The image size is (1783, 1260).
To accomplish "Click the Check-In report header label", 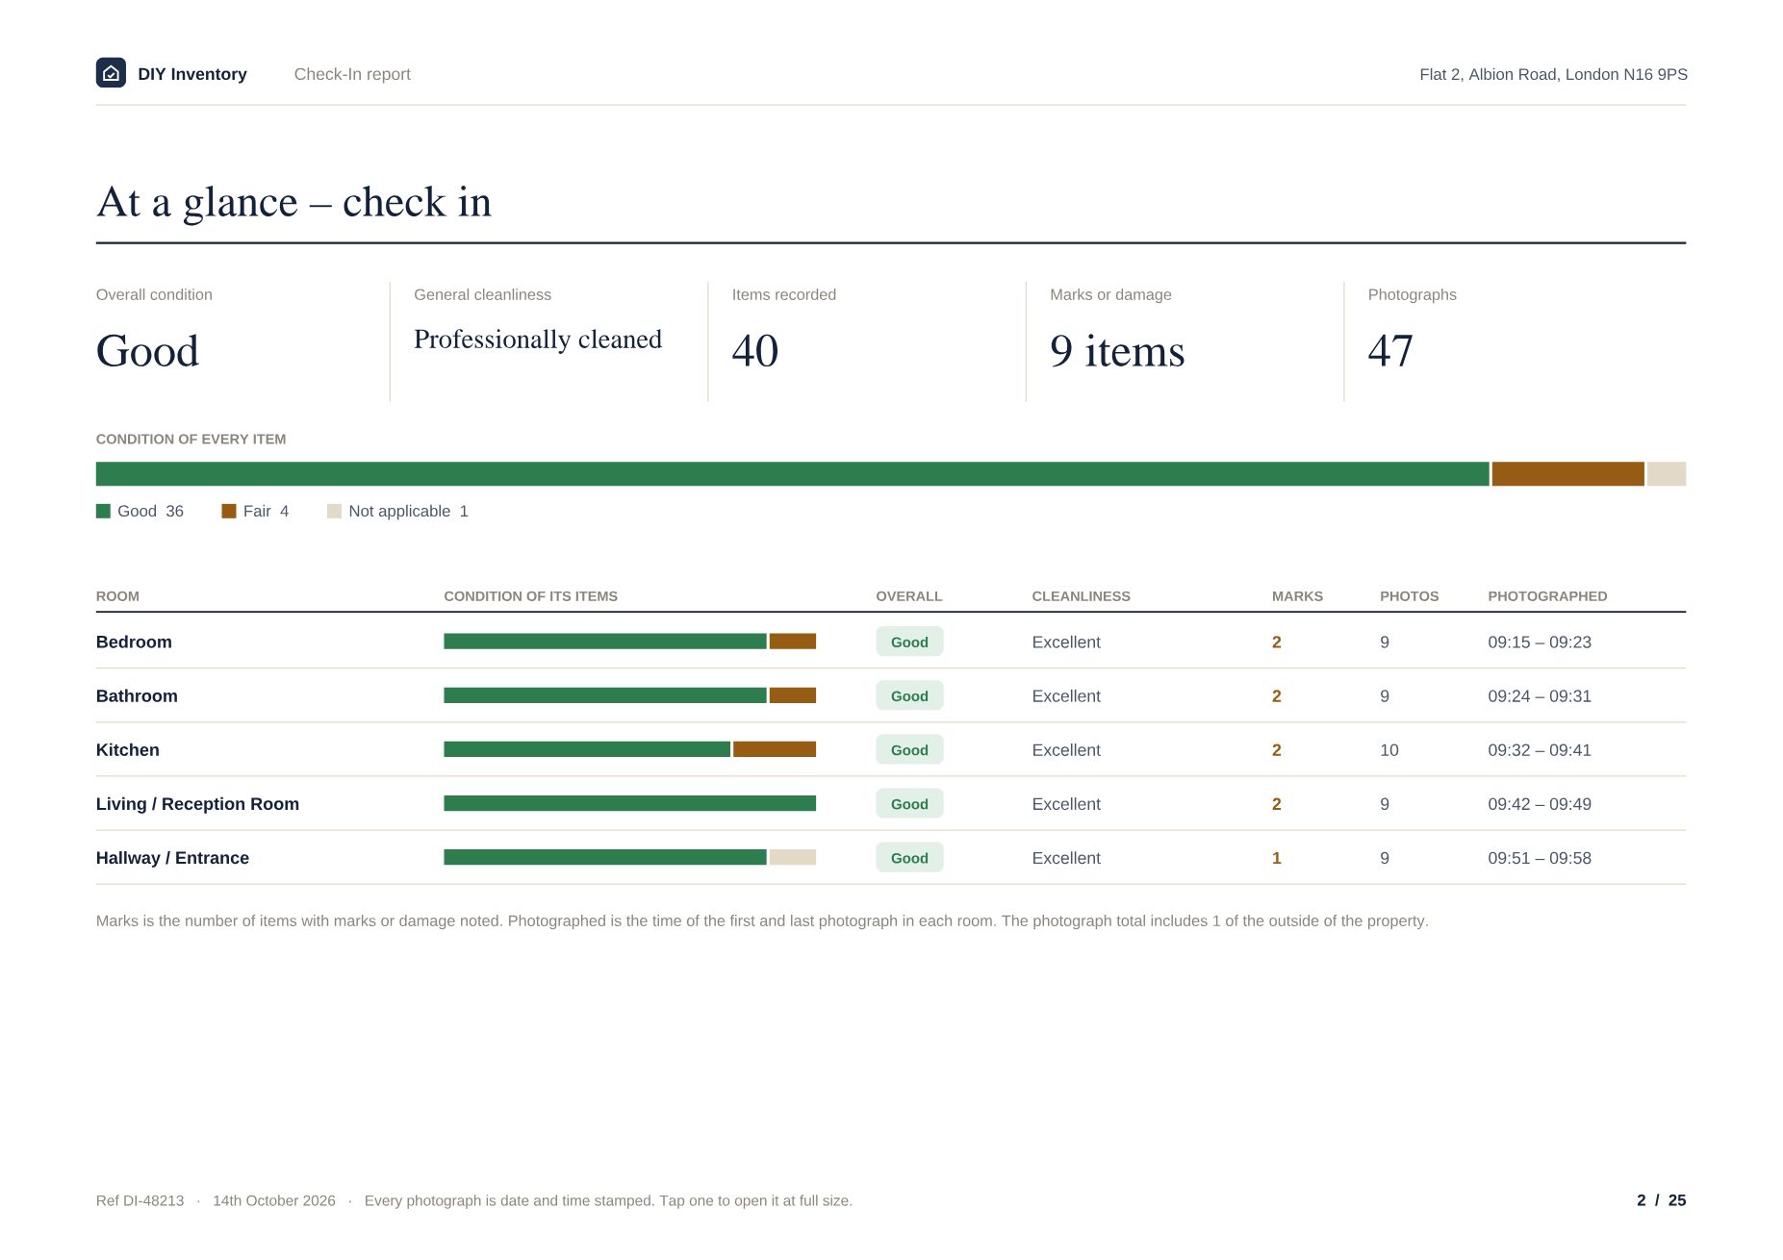I will [x=352, y=74].
